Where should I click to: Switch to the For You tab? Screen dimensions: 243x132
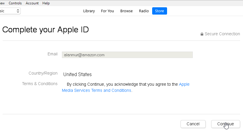point(107,11)
